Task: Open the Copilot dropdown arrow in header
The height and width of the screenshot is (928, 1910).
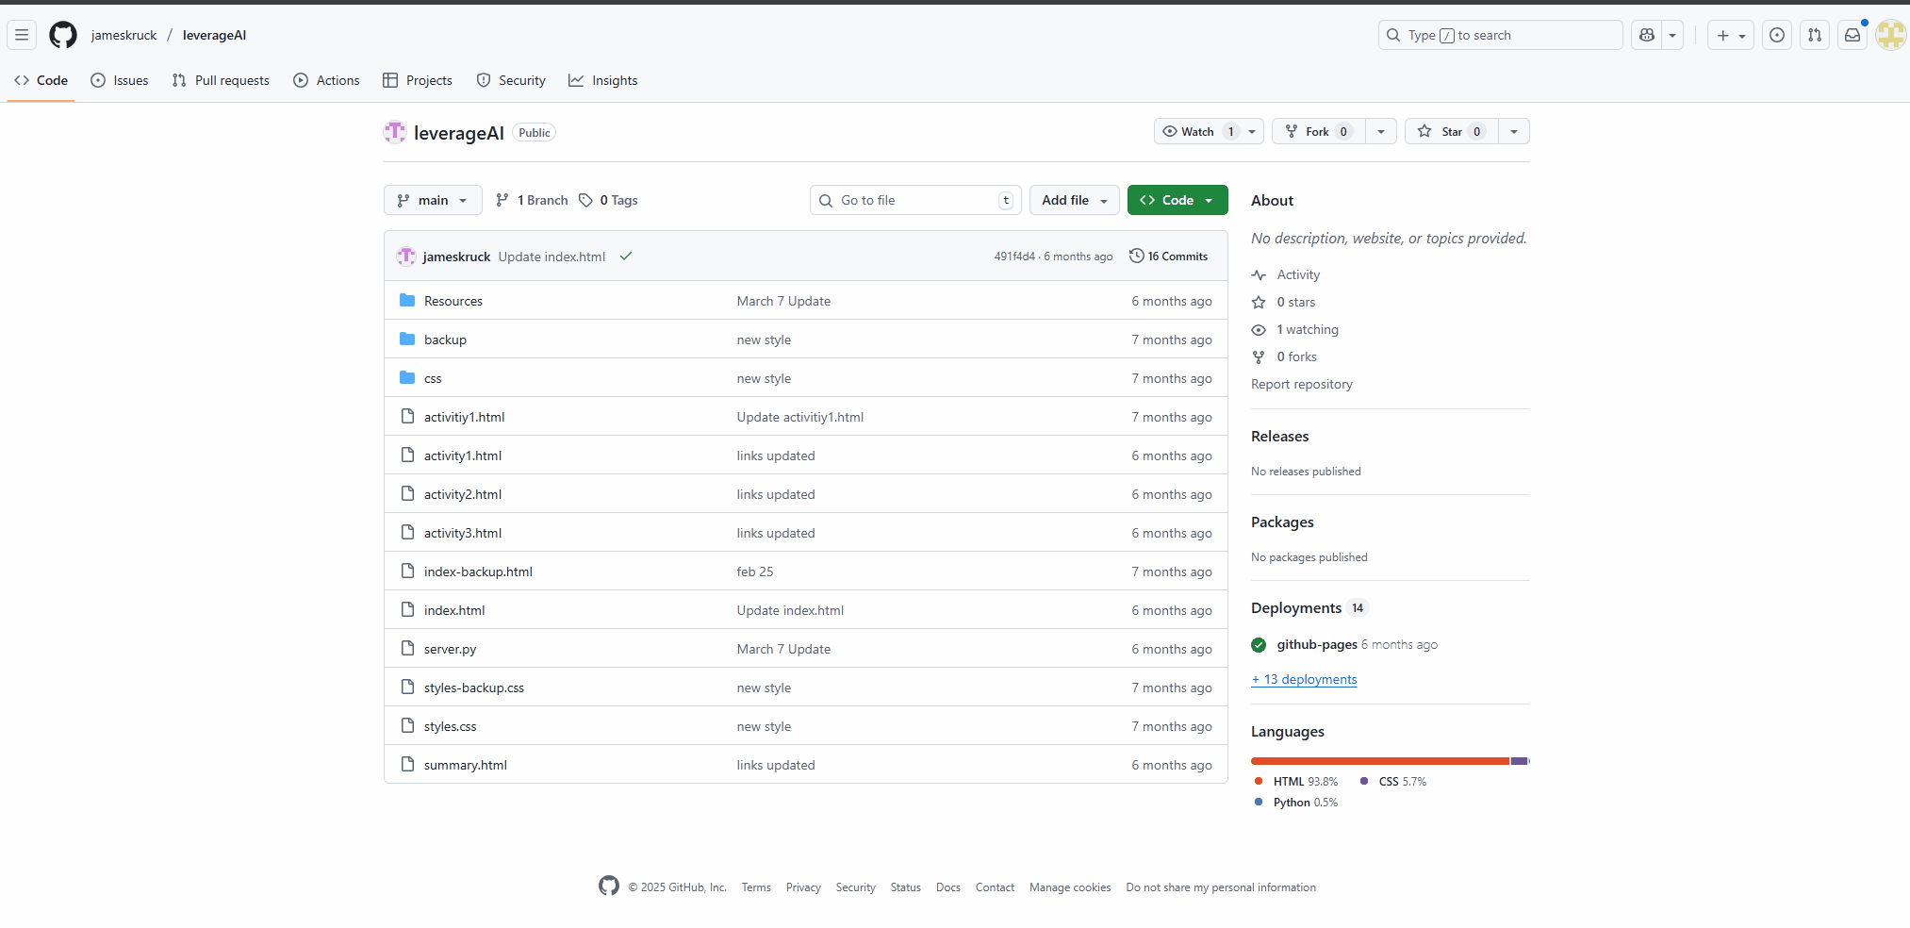Action: [1672, 35]
